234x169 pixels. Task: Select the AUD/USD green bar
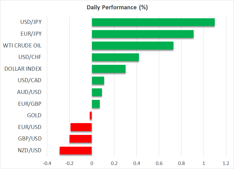click(97, 92)
